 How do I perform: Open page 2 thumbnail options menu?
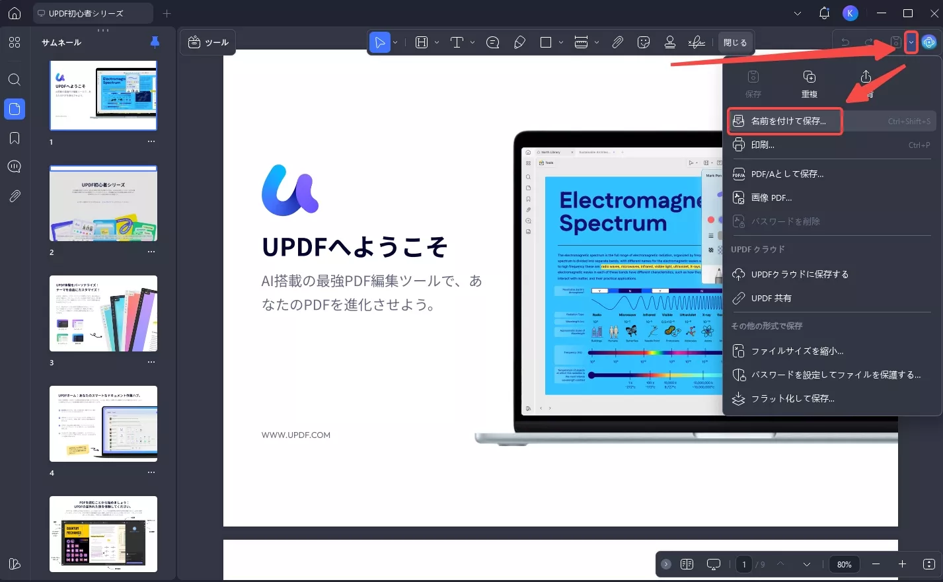click(151, 252)
